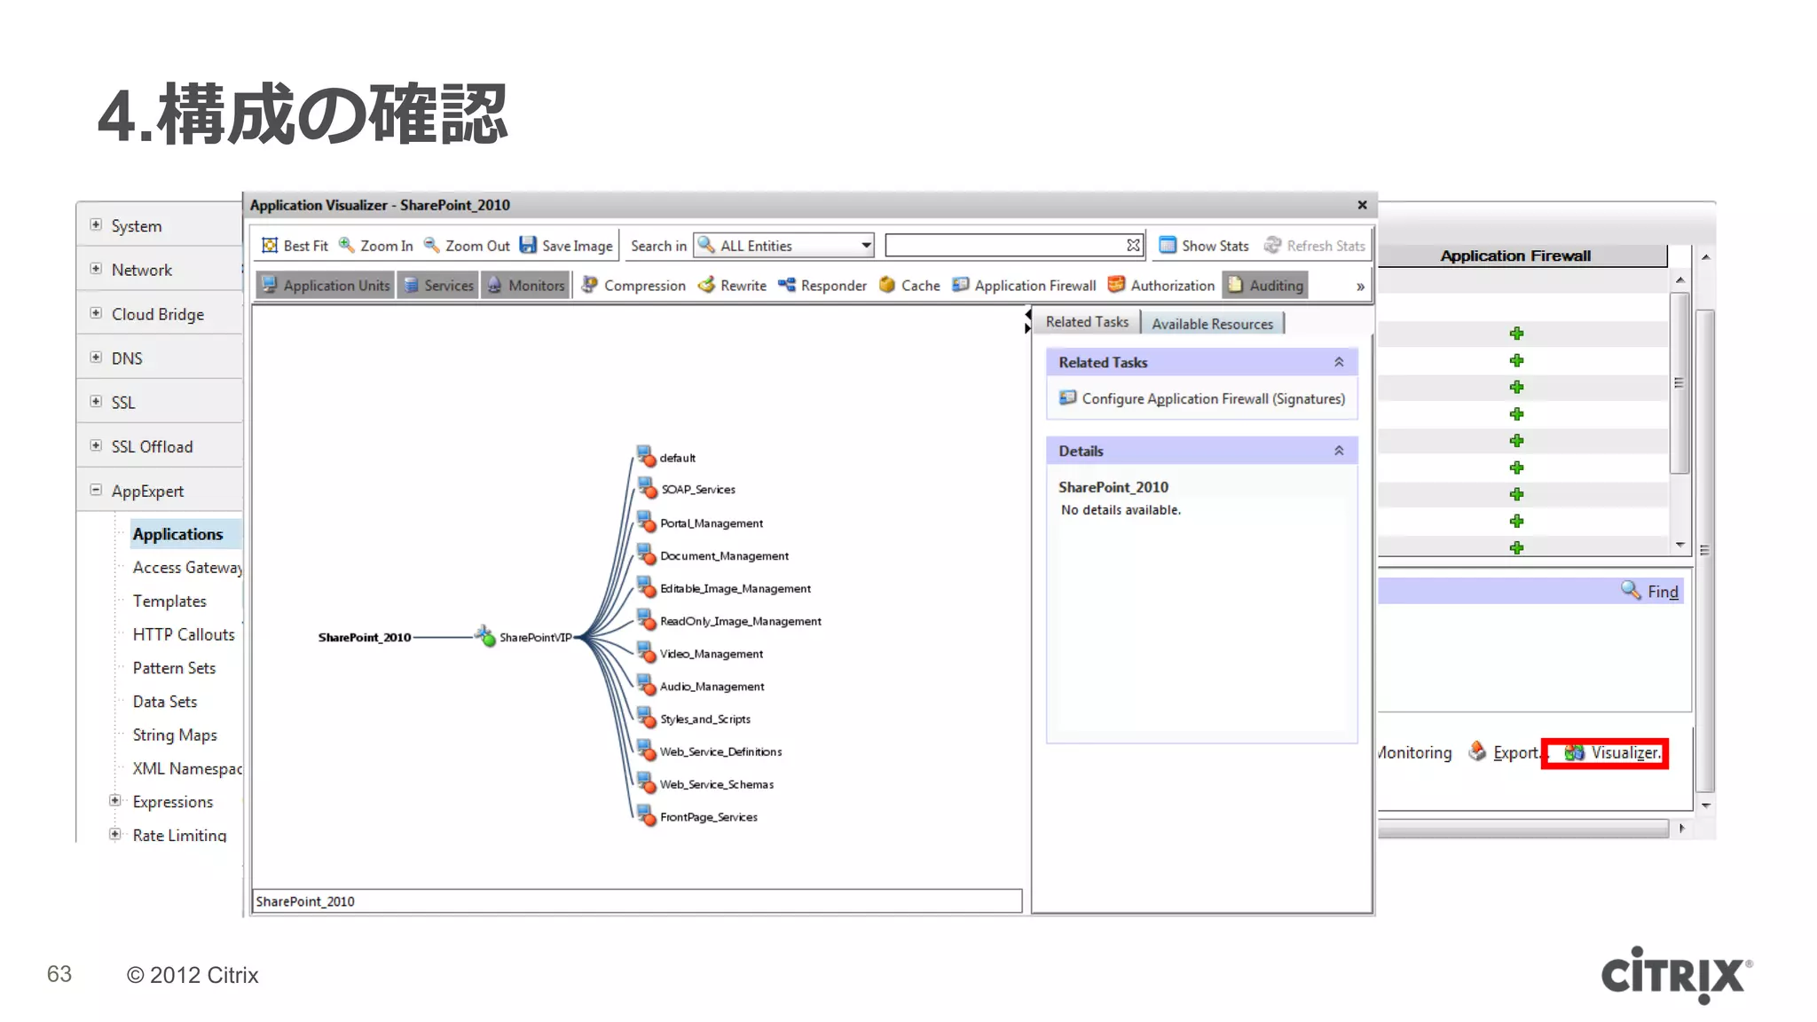Select the default application unit icon
1817x1022 pixels.
click(646, 456)
